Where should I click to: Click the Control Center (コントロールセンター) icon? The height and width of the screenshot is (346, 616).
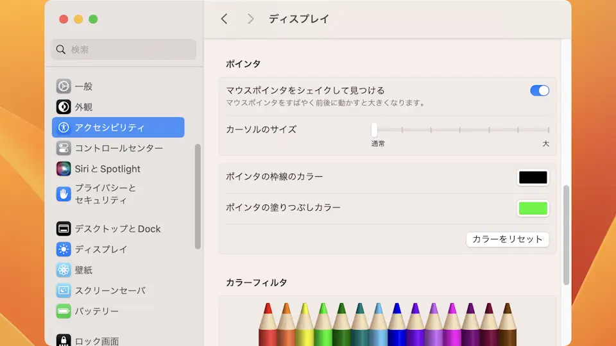tap(64, 148)
